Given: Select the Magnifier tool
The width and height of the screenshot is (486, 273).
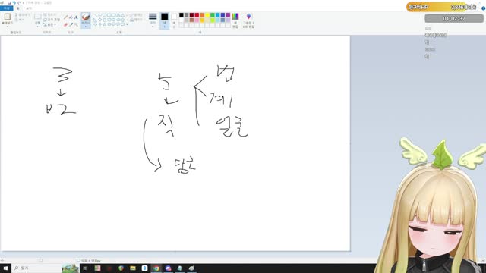Looking at the screenshot, I should pos(76,24).
